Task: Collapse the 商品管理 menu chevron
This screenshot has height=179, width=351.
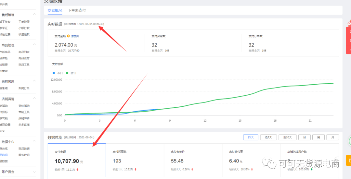Action: point(34,45)
